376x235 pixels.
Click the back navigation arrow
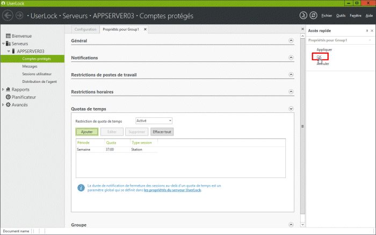[8, 16]
